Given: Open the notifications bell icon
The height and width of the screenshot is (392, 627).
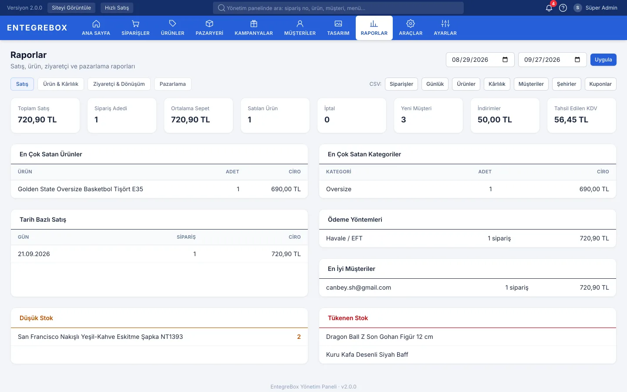Looking at the screenshot, I should (549, 8).
